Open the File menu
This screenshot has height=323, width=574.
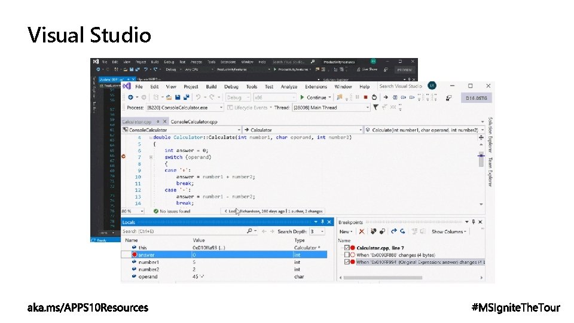coord(139,87)
